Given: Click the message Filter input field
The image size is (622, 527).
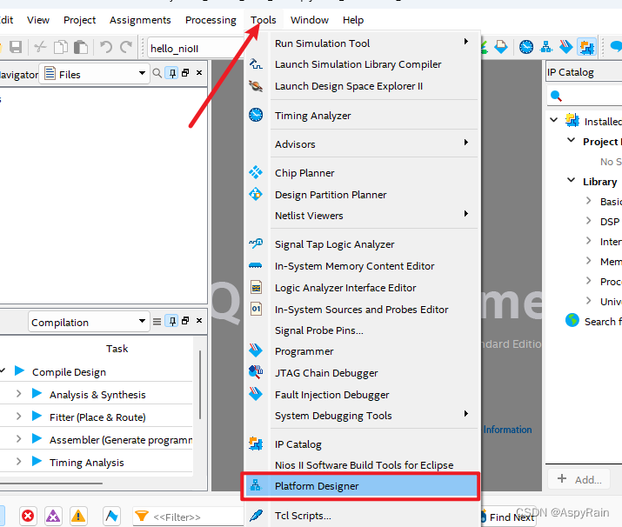Looking at the screenshot, I should [188, 517].
